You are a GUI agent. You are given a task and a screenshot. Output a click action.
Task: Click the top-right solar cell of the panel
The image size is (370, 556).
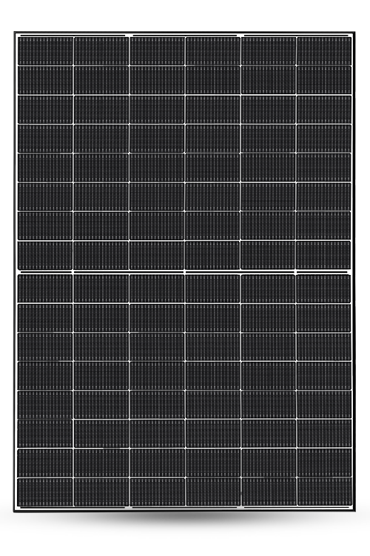(324, 50)
